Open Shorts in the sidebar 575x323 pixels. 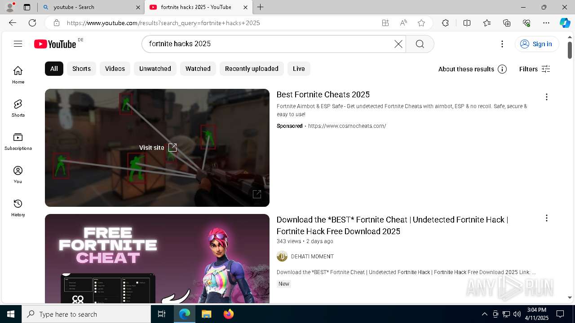pos(18,108)
